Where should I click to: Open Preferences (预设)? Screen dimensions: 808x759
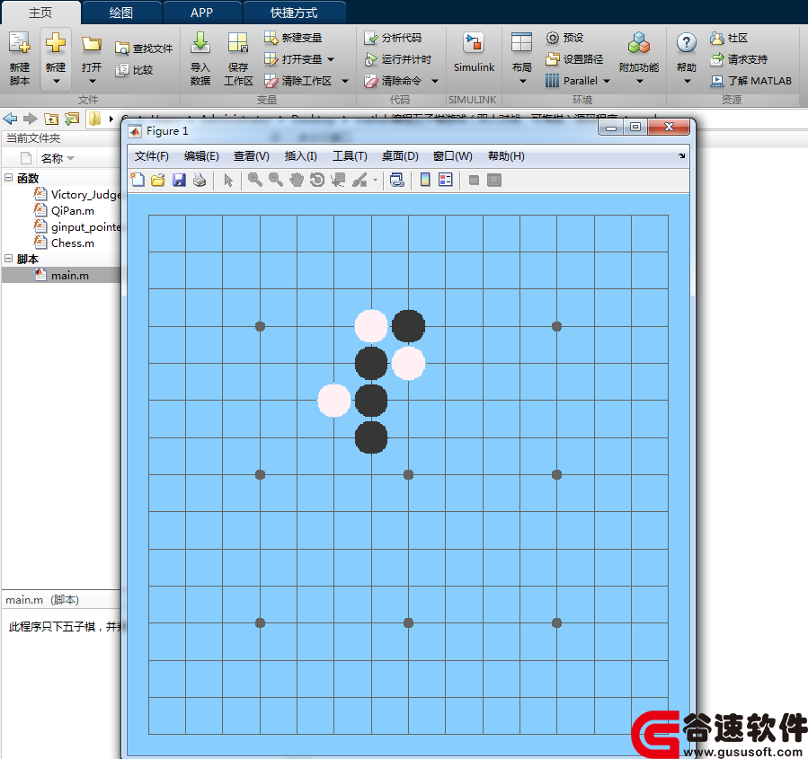point(564,38)
